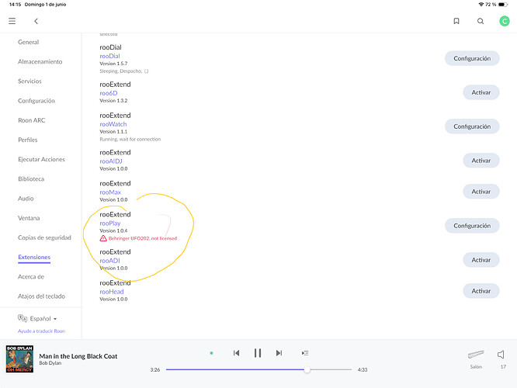
Task: Open Configuración for rooWatch extension
Action: 472,126
